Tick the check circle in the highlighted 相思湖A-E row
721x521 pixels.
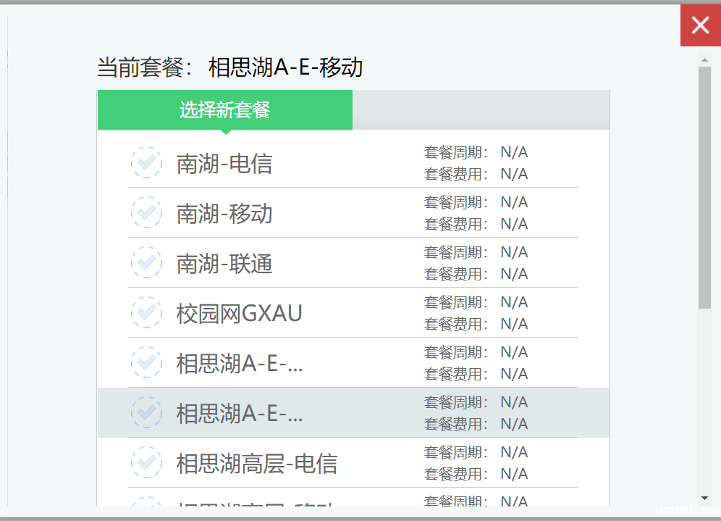(x=146, y=412)
